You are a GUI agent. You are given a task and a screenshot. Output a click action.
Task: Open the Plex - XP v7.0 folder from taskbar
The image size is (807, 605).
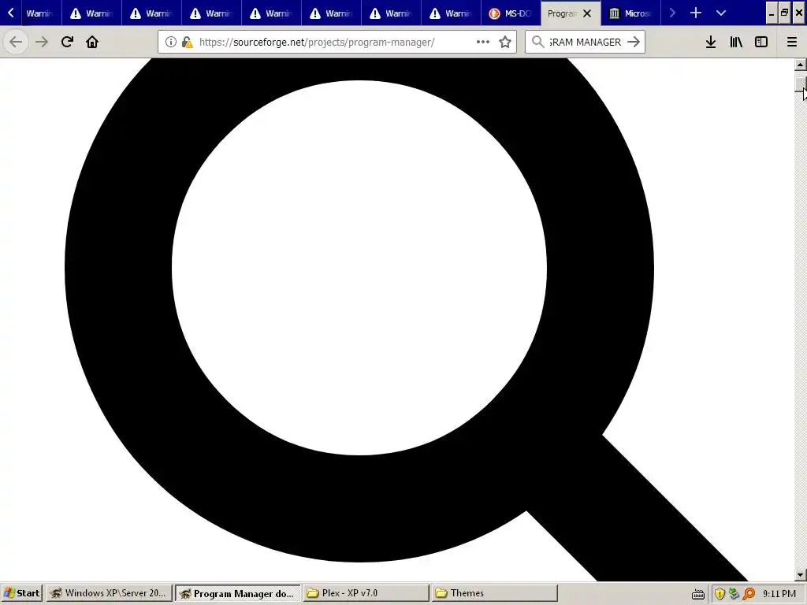(x=366, y=593)
